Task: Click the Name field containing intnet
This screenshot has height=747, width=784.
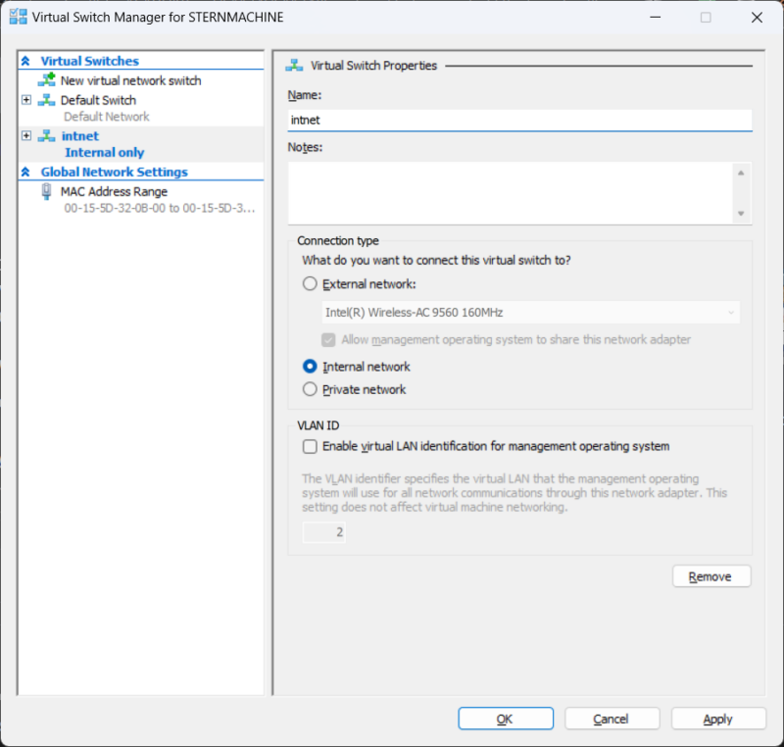Action: [519, 120]
